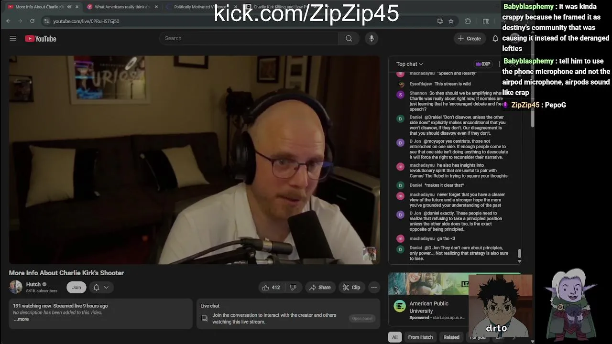
Task: Click the video player
Action: click(x=195, y=160)
